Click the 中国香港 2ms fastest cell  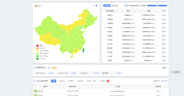tap(128, 15)
